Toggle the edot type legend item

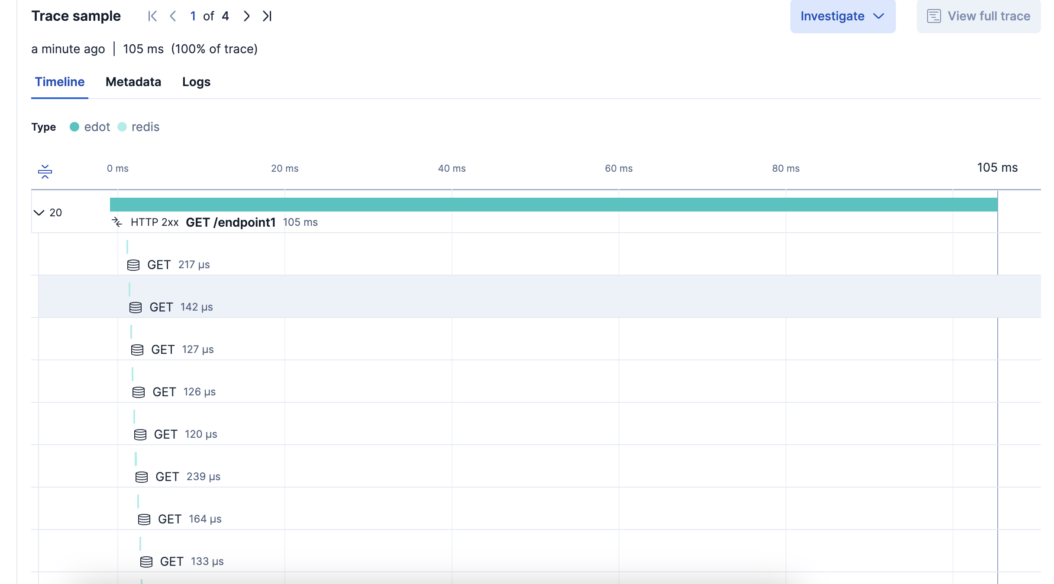click(x=90, y=127)
